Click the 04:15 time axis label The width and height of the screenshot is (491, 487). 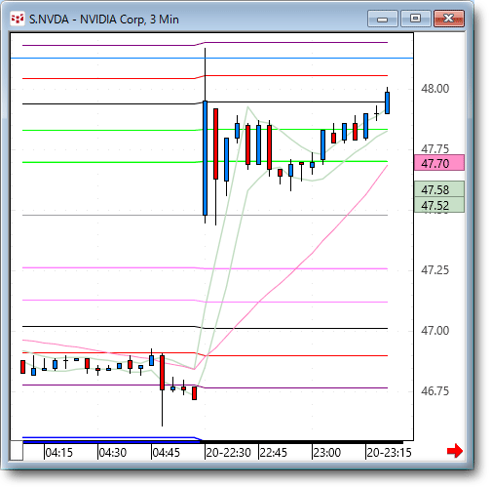point(59,452)
